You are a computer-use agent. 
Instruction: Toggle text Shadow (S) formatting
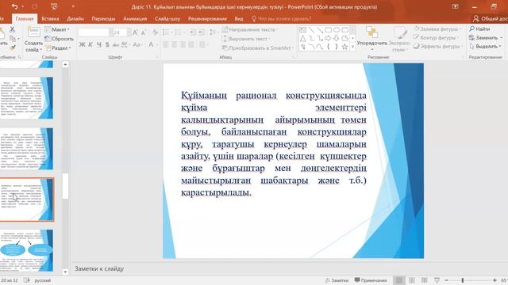[x=107, y=44]
